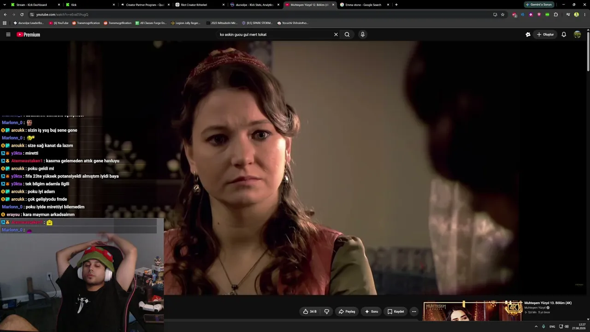The image size is (590, 332).
Task: Open Muhteşem Yüzyıl 13. Bölüm thumbnail
Action: (x=473, y=311)
